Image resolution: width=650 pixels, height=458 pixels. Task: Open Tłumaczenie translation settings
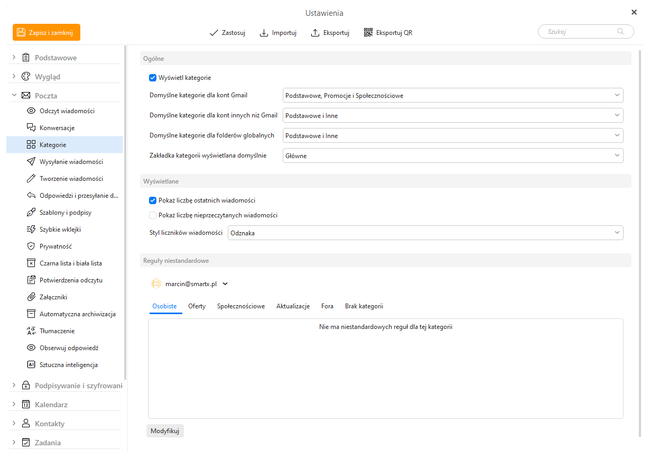tap(57, 331)
